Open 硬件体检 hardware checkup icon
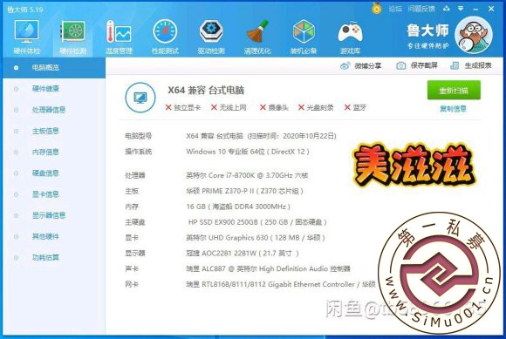 27,32
